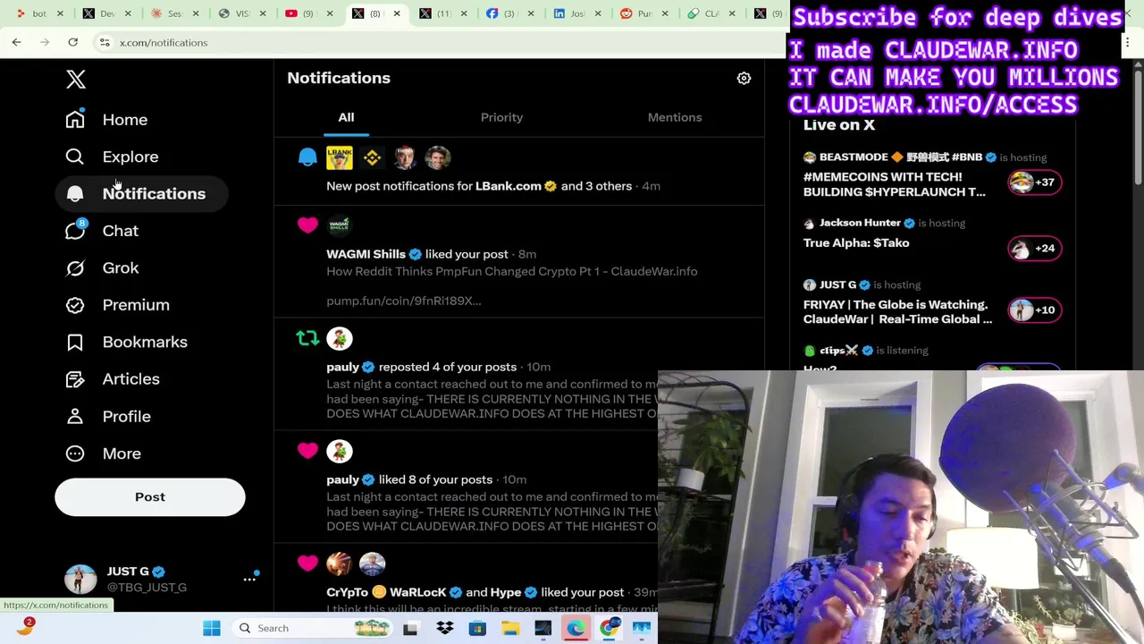Open LBank.com new post notification
This screenshot has height=644, width=1144.
click(518, 172)
